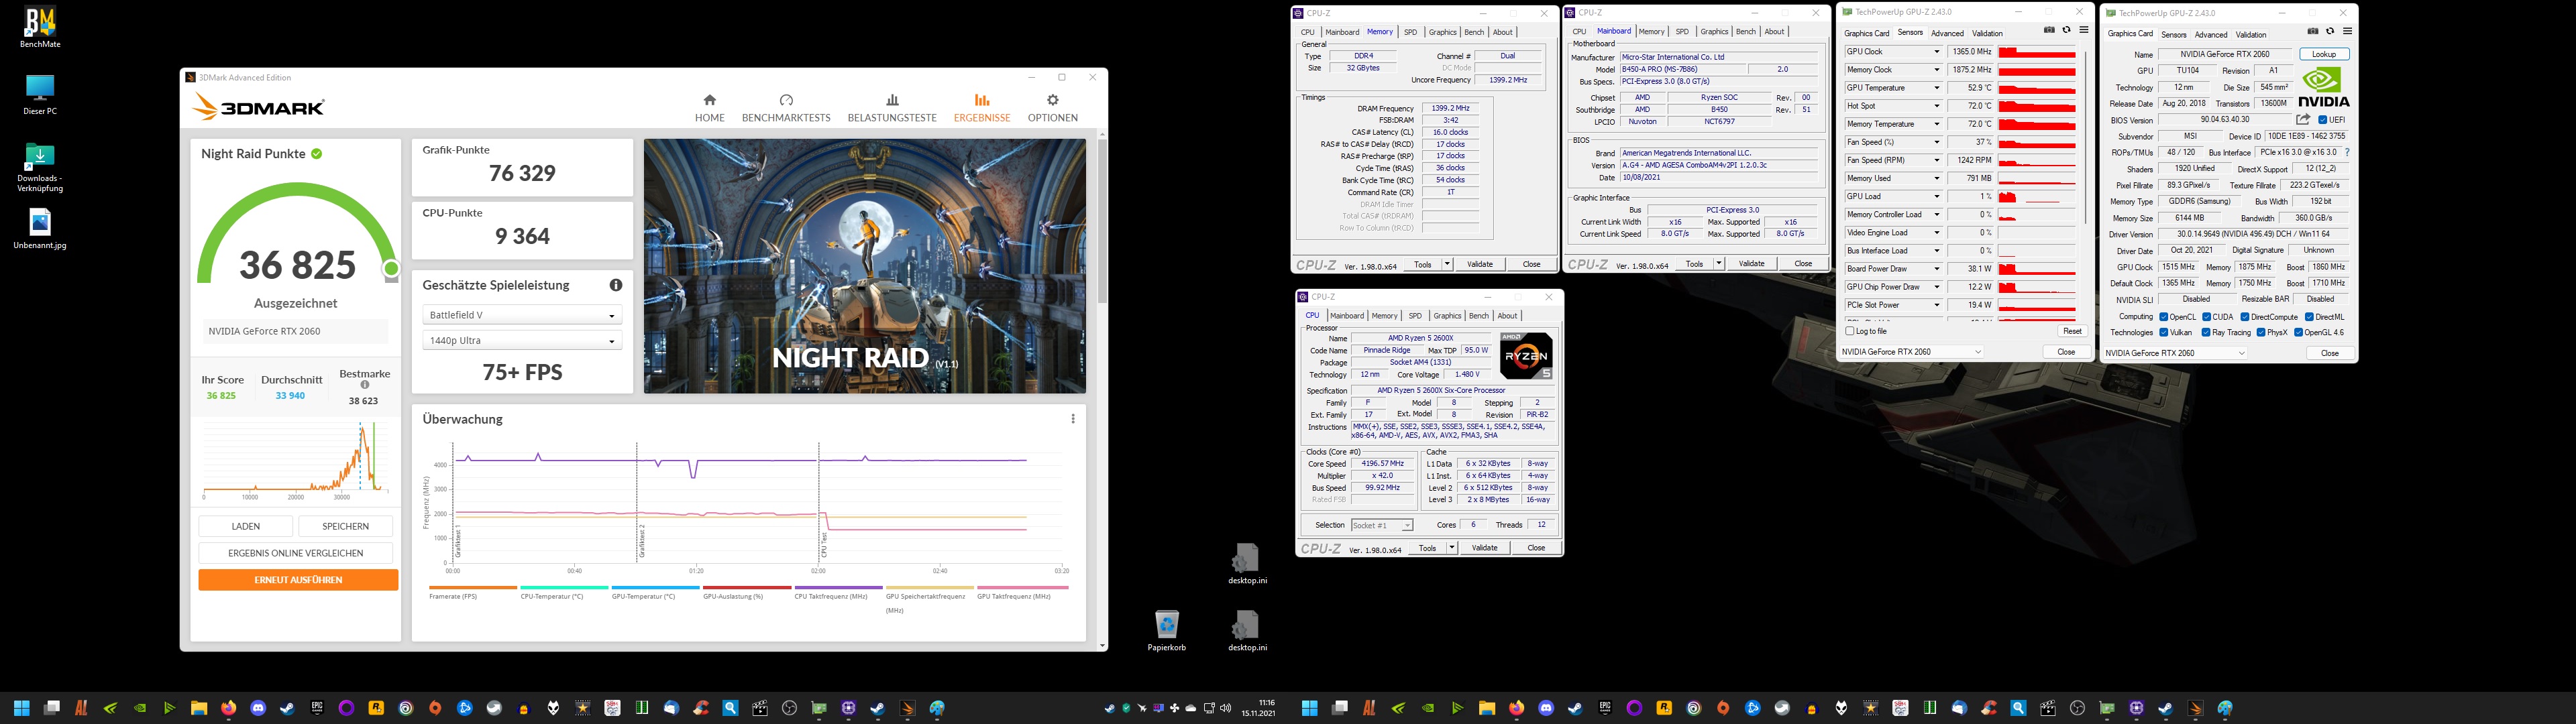
Task: Click the Reset button in GPU-Z Sensors
Action: 2072,331
